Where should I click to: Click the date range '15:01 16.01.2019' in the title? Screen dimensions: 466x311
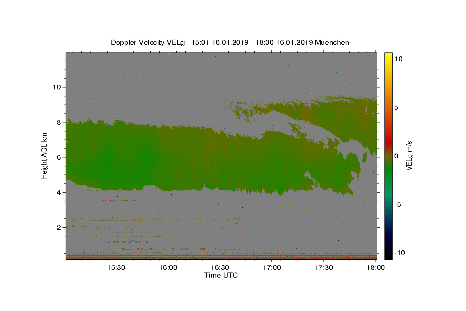219,42
